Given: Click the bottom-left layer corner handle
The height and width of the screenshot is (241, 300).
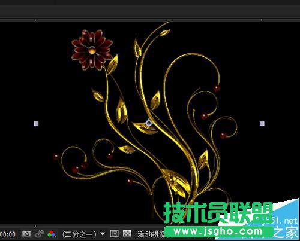Looking at the screenshot, I should point(35,226).
